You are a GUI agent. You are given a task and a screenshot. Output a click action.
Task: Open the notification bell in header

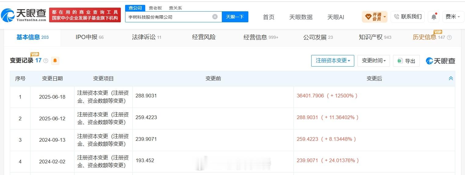[434, 16]
